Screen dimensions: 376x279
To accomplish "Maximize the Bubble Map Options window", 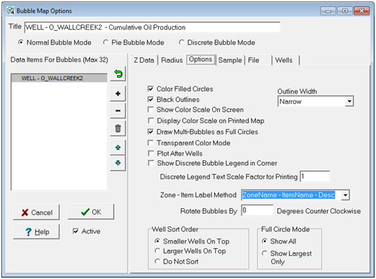I will [345, 11].
